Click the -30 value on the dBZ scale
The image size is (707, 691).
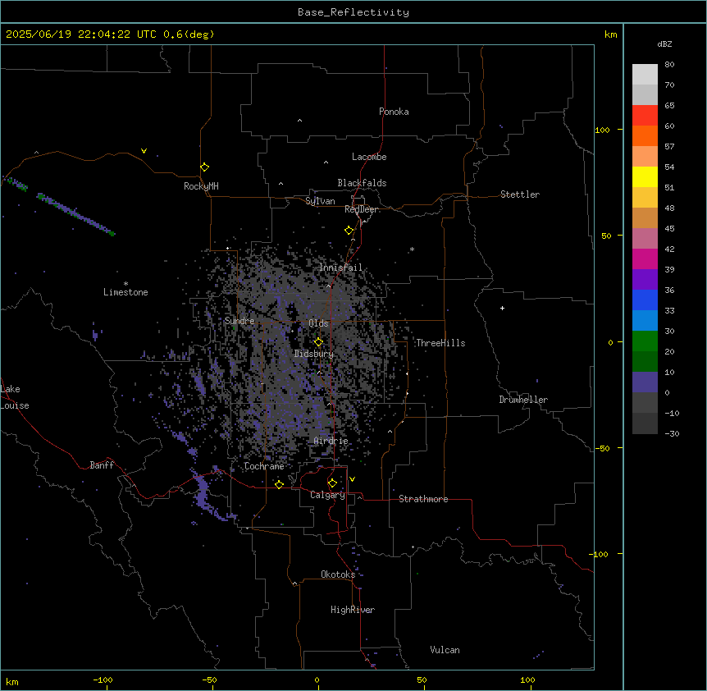(672, 433)
